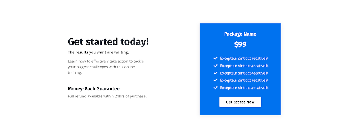Image resolution: width=349 pixels, height=138 pixels.
Task: Click the fourth checkmark icon in the list
Action: pyautogui.click(x=216, y=80)
